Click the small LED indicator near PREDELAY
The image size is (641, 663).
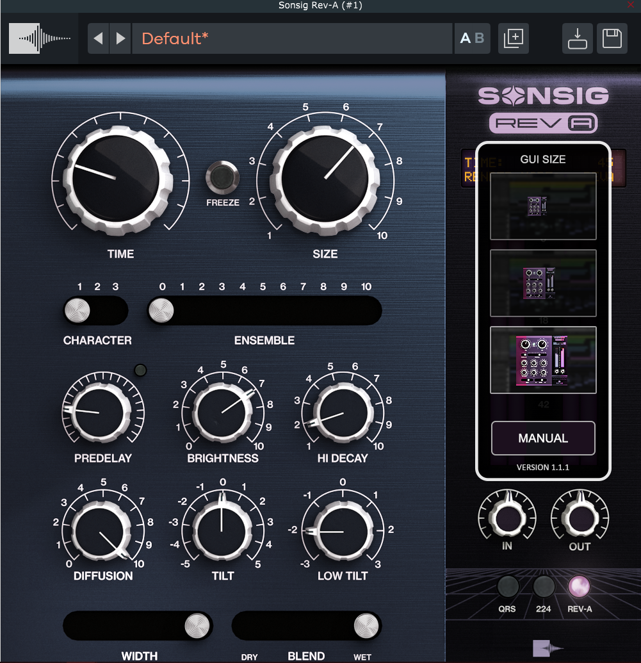point(141,370)
